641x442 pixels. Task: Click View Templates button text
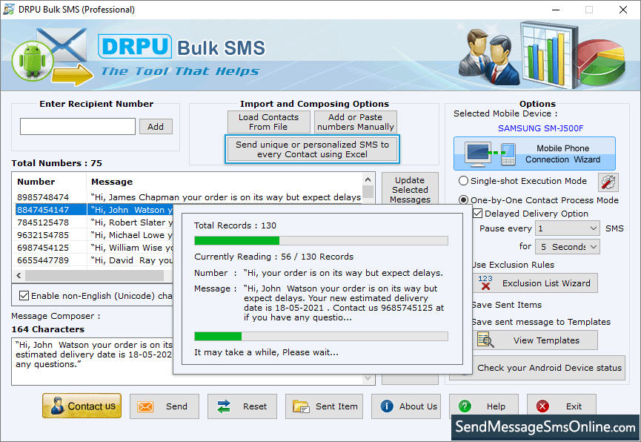click(x=546, y=340)
